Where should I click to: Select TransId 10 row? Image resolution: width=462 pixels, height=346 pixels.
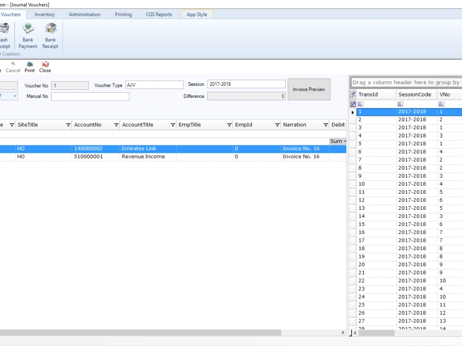click(409, 184)
